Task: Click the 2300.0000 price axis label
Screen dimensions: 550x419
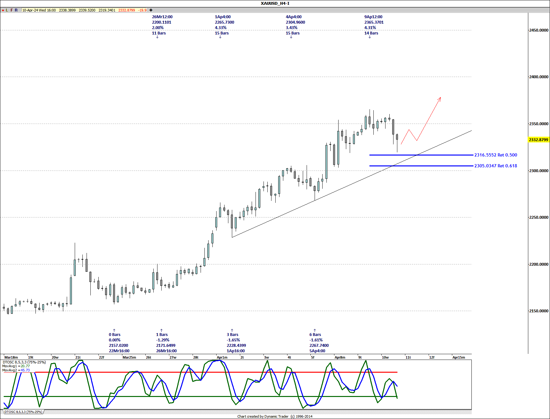Action: click(x=539, y=171)
